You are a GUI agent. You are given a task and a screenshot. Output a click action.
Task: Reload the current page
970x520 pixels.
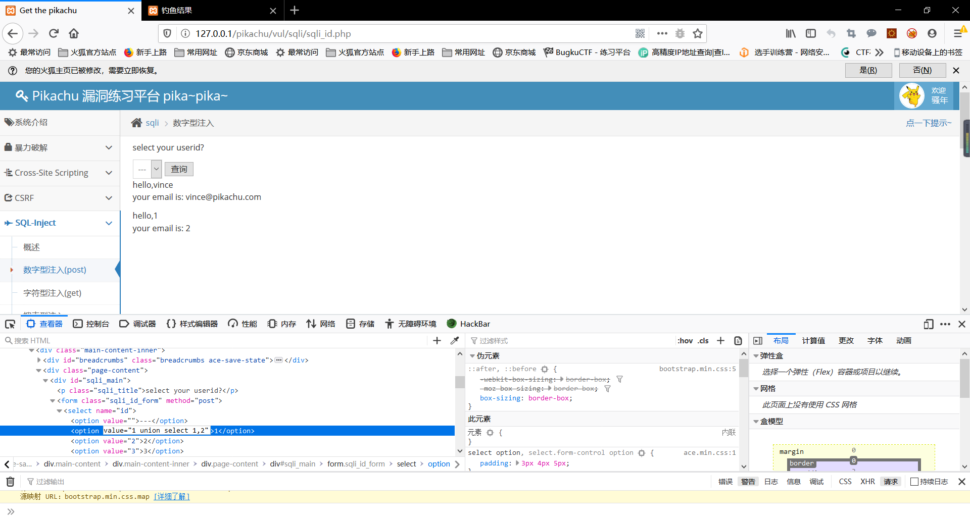point(54,33)
